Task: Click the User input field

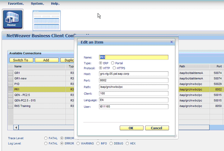Action: 134,107
